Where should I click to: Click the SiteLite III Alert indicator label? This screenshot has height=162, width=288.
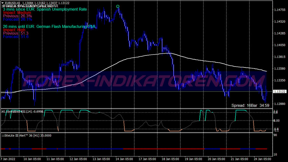(27, 135)
